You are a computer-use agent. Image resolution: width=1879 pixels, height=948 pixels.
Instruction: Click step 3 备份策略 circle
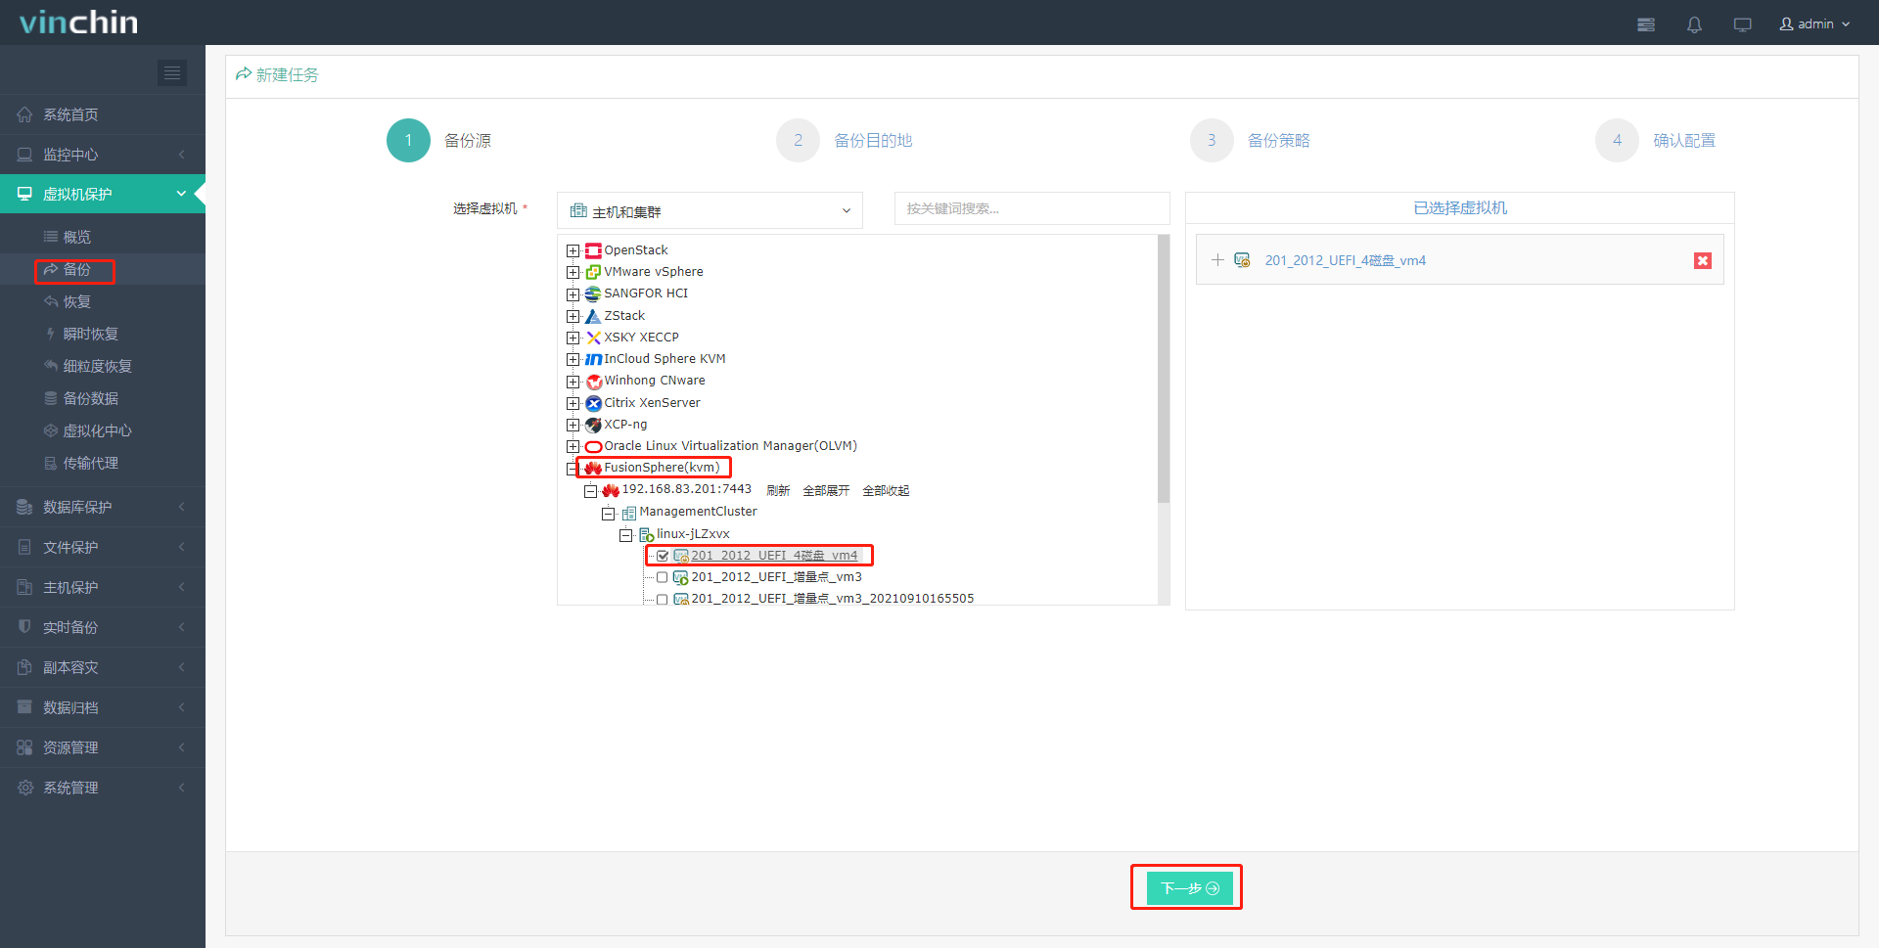pyautogui.click(x=1212, y=140)
